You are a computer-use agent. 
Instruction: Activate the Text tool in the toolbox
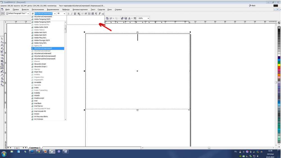click(2, 68)
